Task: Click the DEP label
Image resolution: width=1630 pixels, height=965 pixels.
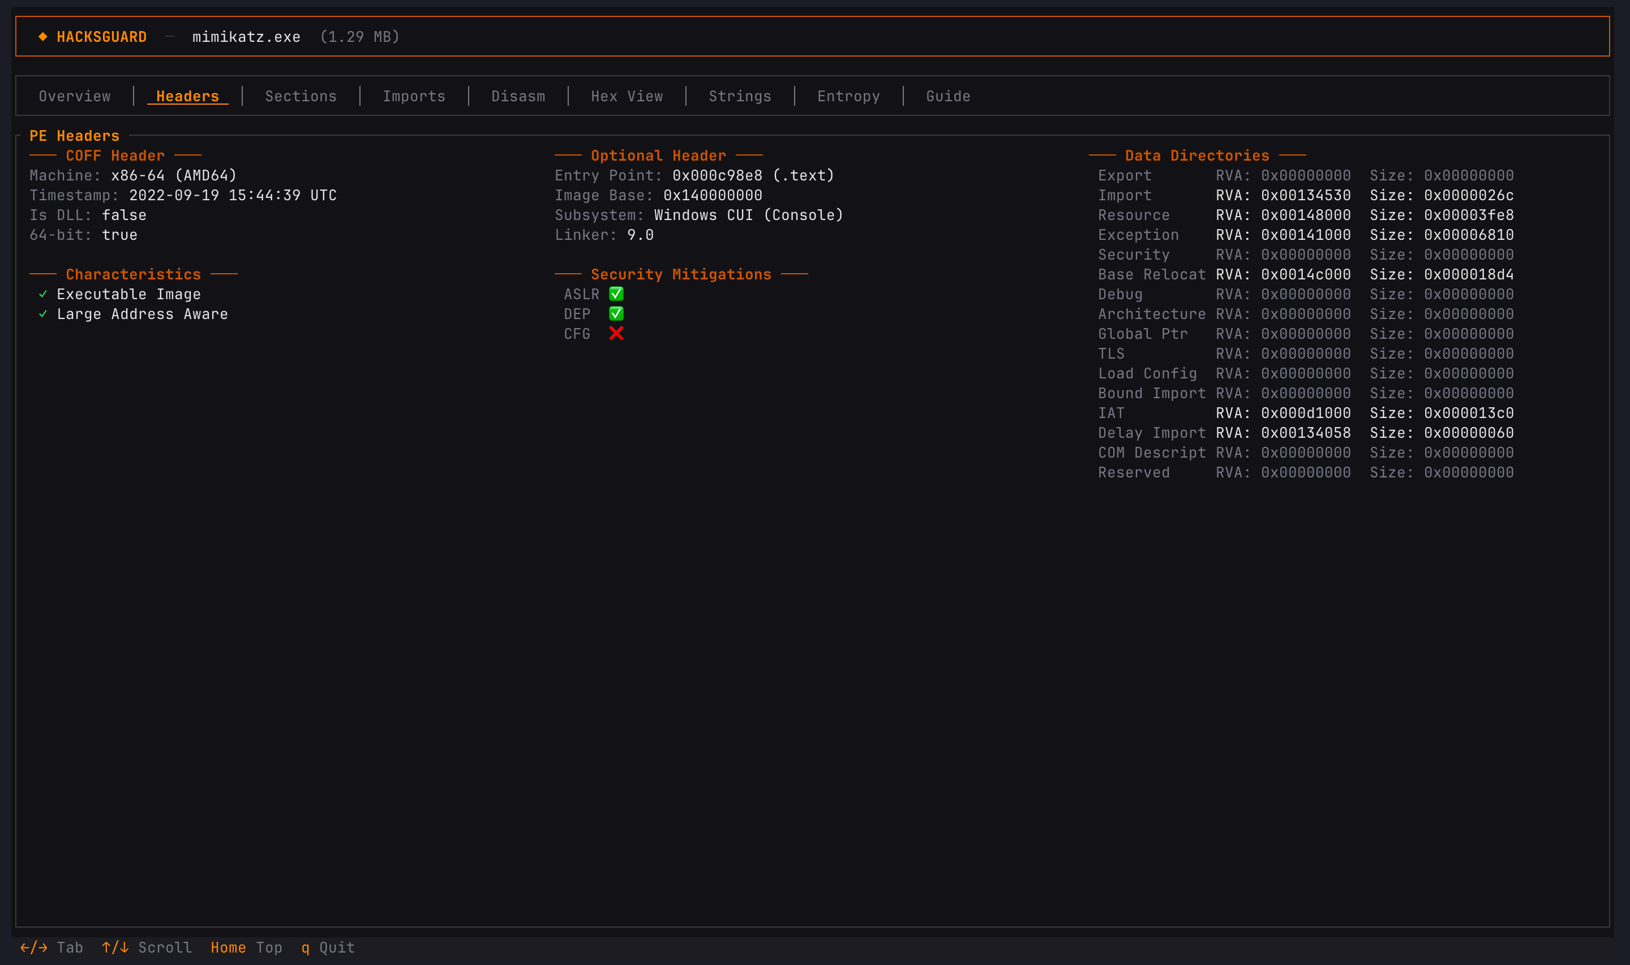Action: click(x=577, y=314)
